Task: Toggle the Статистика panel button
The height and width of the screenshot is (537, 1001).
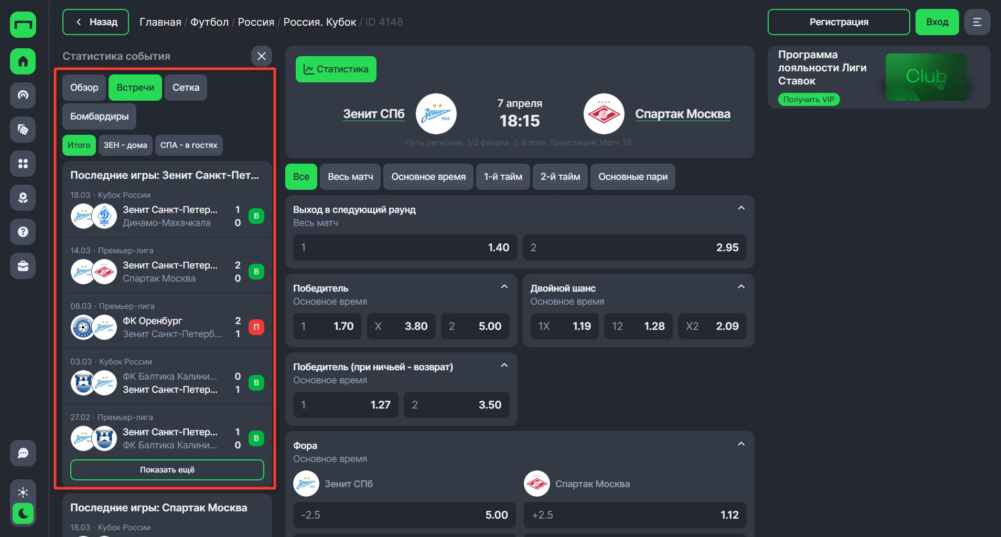Action: pyautogui.click(x=336, y=69)
